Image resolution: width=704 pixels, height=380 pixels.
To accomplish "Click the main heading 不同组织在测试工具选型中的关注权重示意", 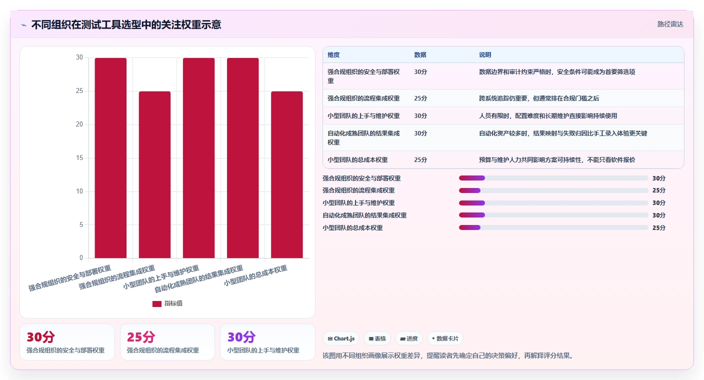I will coord(126,24).
